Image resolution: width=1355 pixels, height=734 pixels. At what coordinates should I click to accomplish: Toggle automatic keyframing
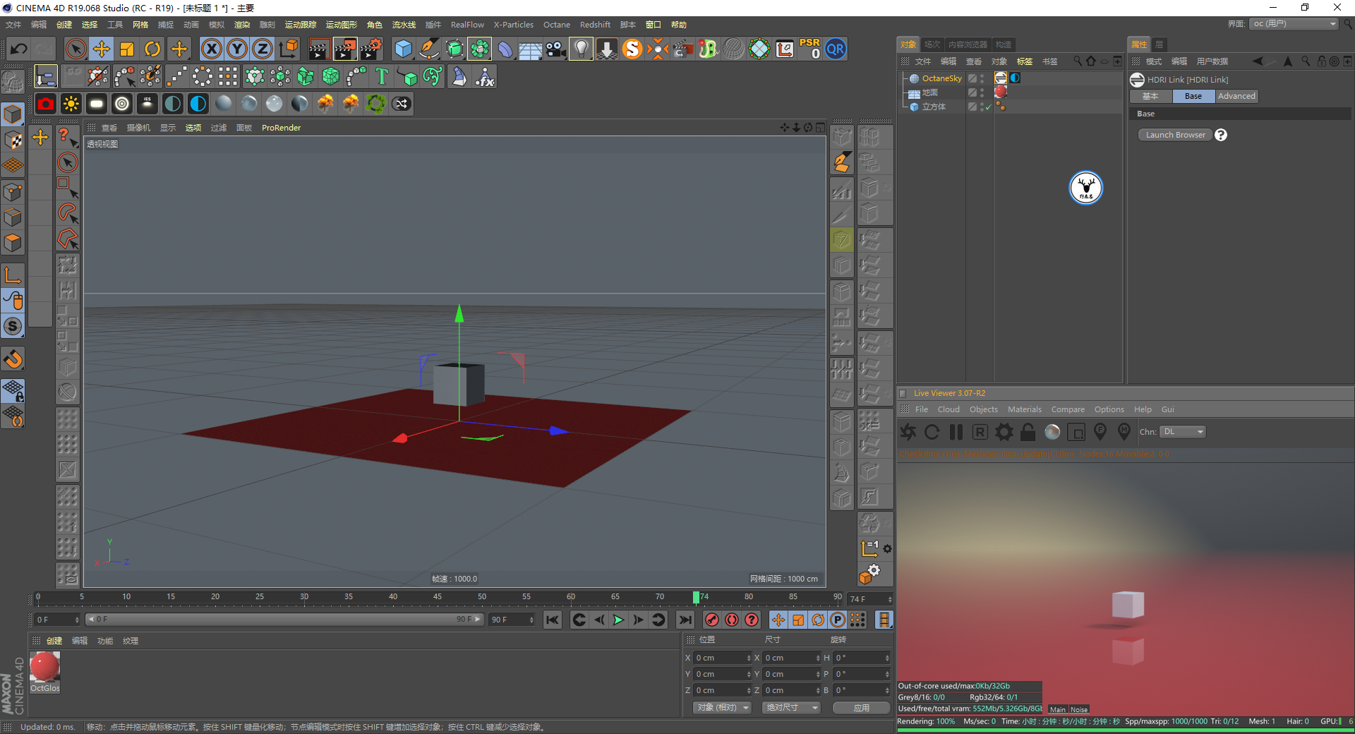point(732,620)
